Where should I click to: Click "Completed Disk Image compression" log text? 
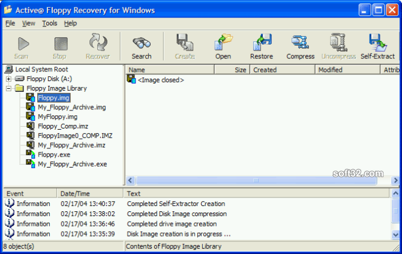click(x=177, y=214)
